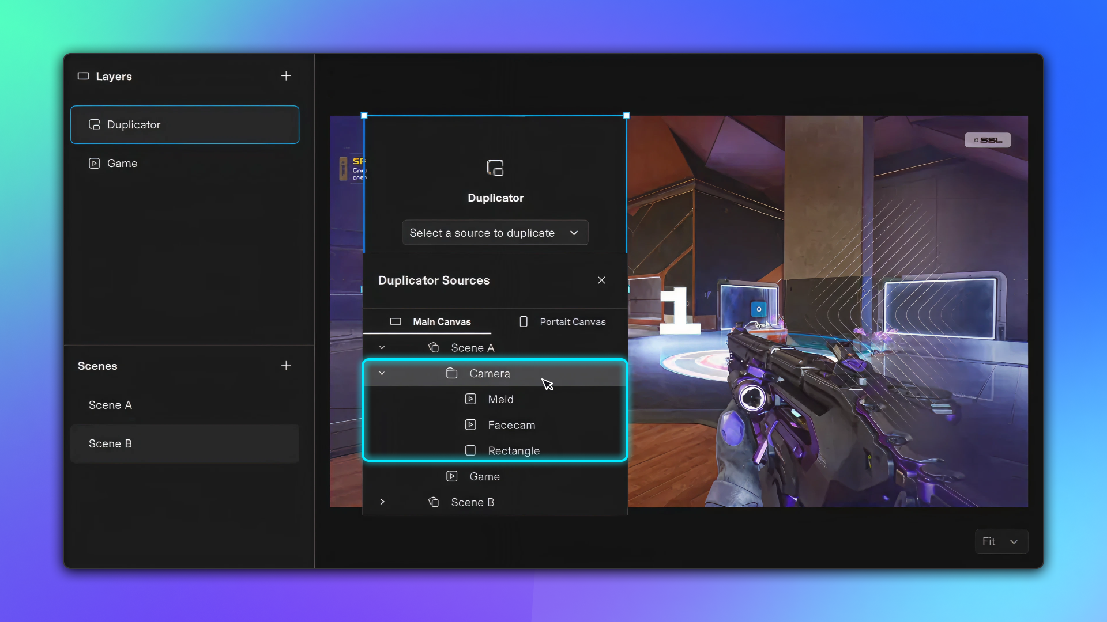Click the Camera folder icon in sources list
Screen dimensions: 1107x622
pyautogui.click(x=452, y=374)
